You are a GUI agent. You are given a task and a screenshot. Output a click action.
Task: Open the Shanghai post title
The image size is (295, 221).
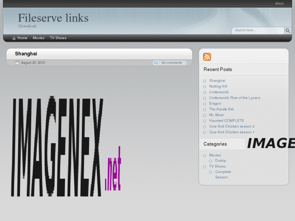click(26, 54)
